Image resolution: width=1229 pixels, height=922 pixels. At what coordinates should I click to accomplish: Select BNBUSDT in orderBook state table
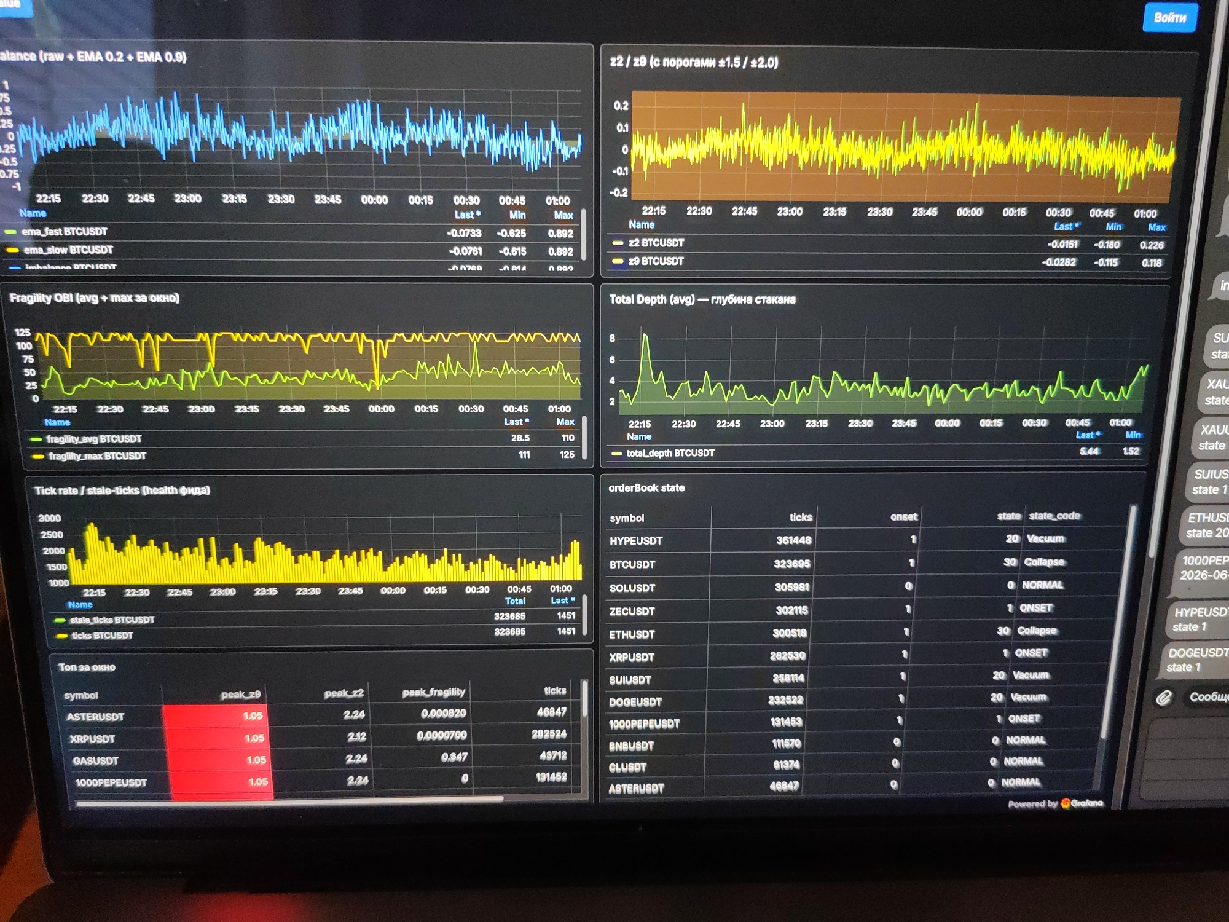coord(631,746)
